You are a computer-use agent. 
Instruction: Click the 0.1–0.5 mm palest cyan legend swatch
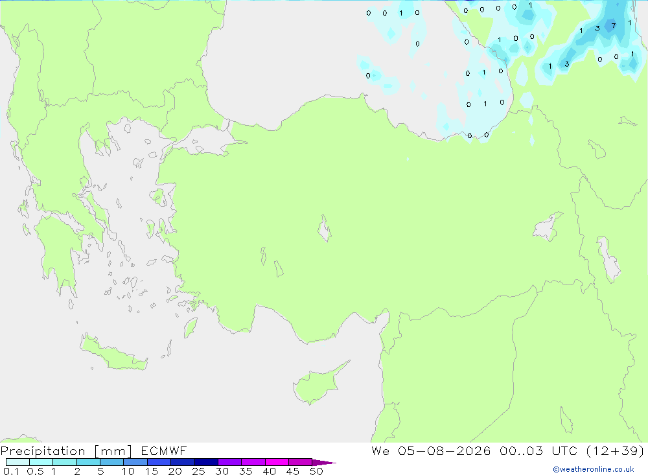[x=17, y=462]
